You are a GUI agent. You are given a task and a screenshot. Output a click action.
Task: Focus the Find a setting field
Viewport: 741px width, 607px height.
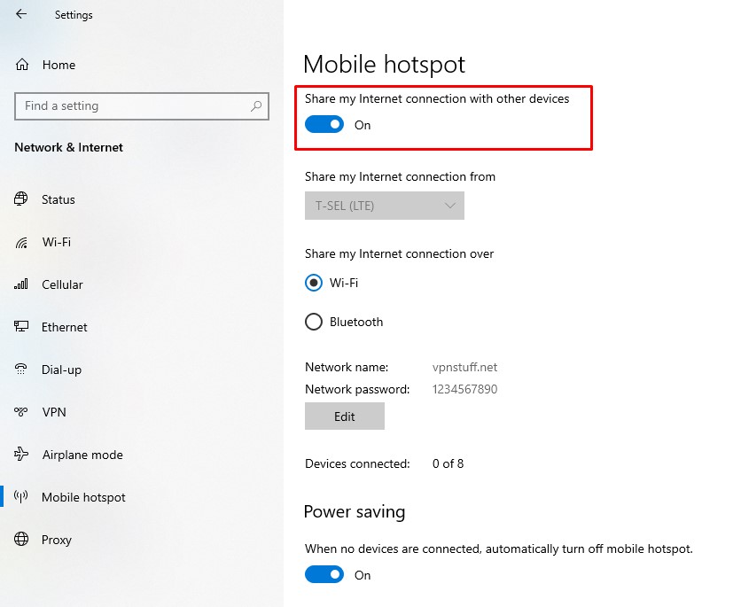pyautogui.click(x=142, y=105)
